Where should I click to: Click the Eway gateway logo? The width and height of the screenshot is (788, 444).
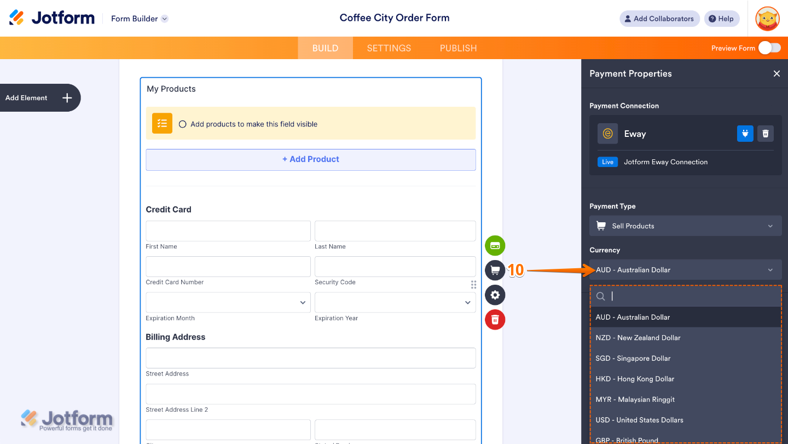[x=607, y=134]
